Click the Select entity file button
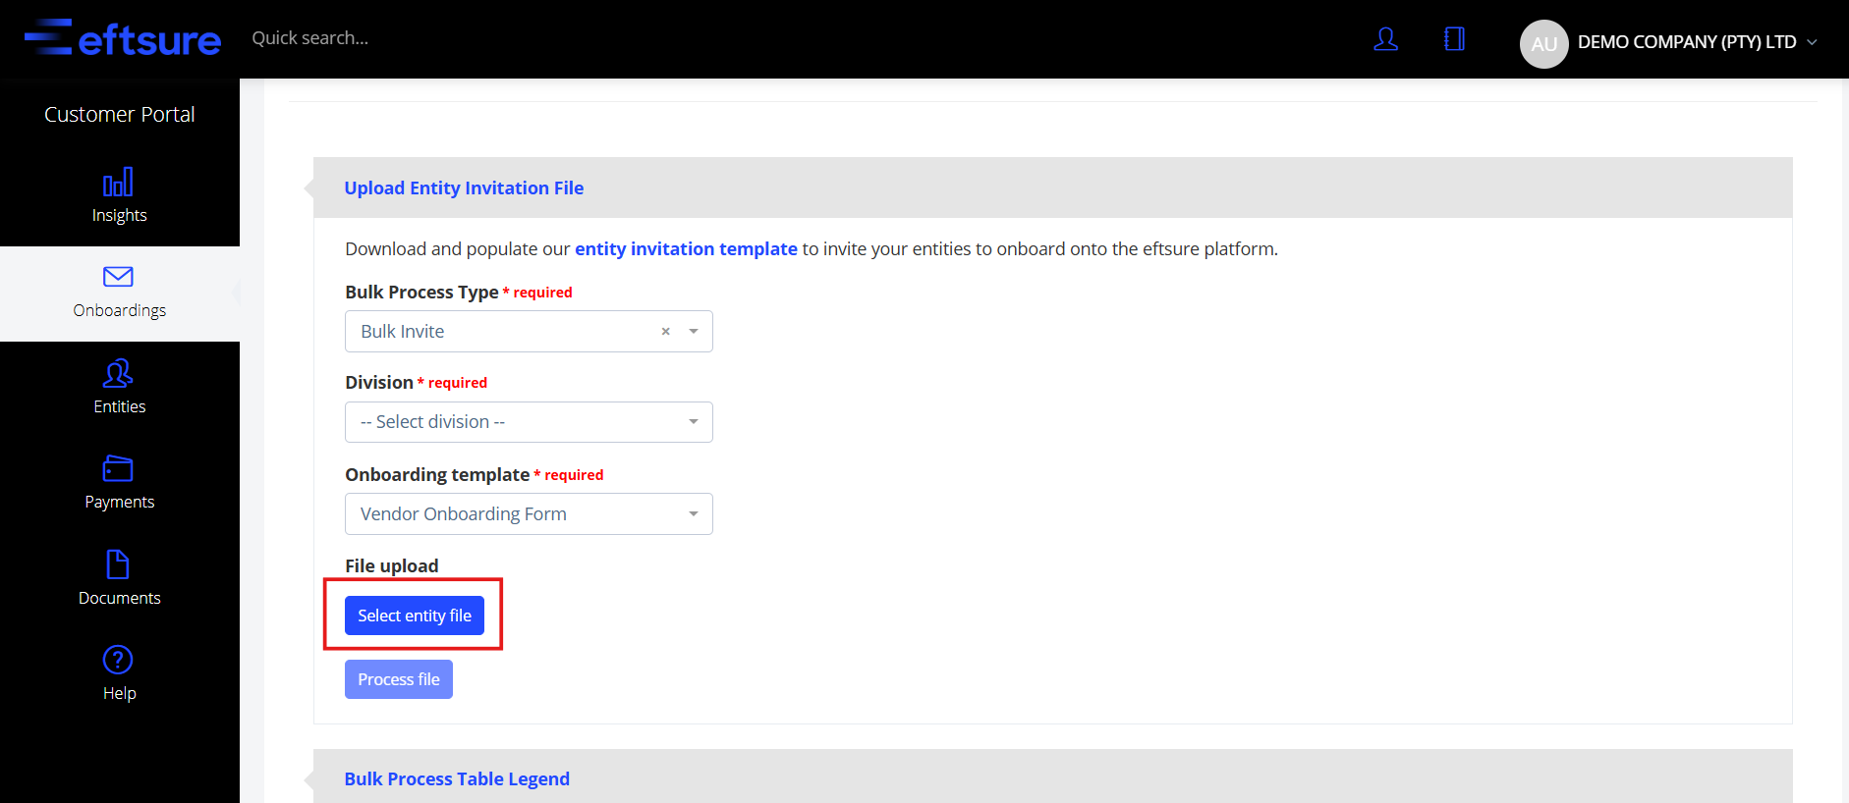Viewport: 1849px width, 803px height. pyautogui.click(x=414, y=616)
